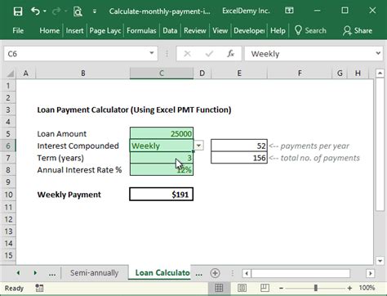Image resolution: width=387 pixels, height=296 pixels.
Task: Open the File menu
Action: point(18,30)
